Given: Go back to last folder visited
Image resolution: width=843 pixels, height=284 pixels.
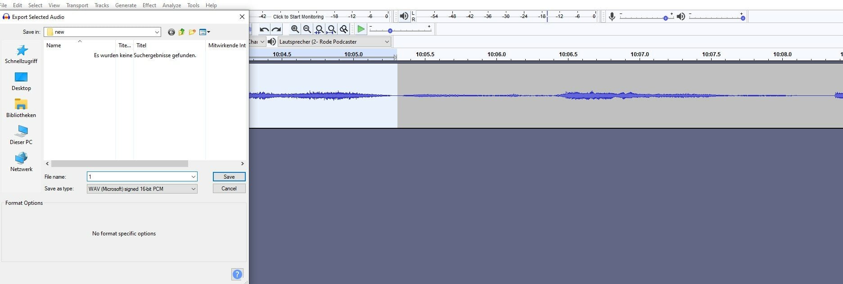Looking at the screenshot, I should pyautogui.click(x=171, y=32).
